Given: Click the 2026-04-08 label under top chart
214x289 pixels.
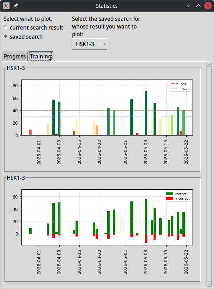Looking at the screenshot, I should pyautogui.click(x=59, y=152).
